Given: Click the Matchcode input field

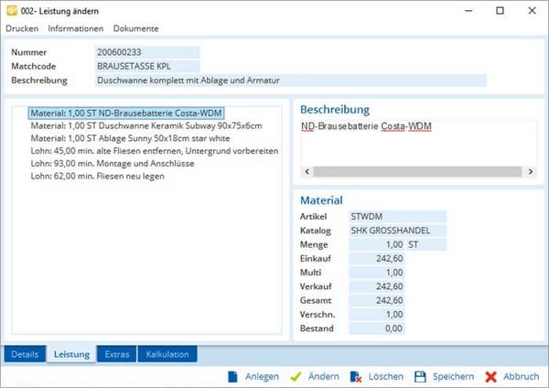Looking at the screenshot, I should (146, 66).
